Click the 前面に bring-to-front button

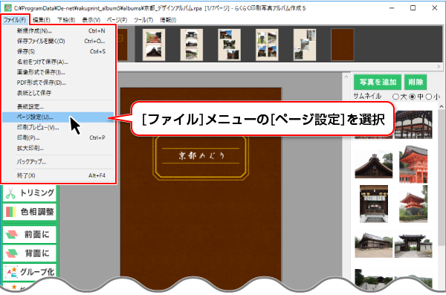[30, 234]
